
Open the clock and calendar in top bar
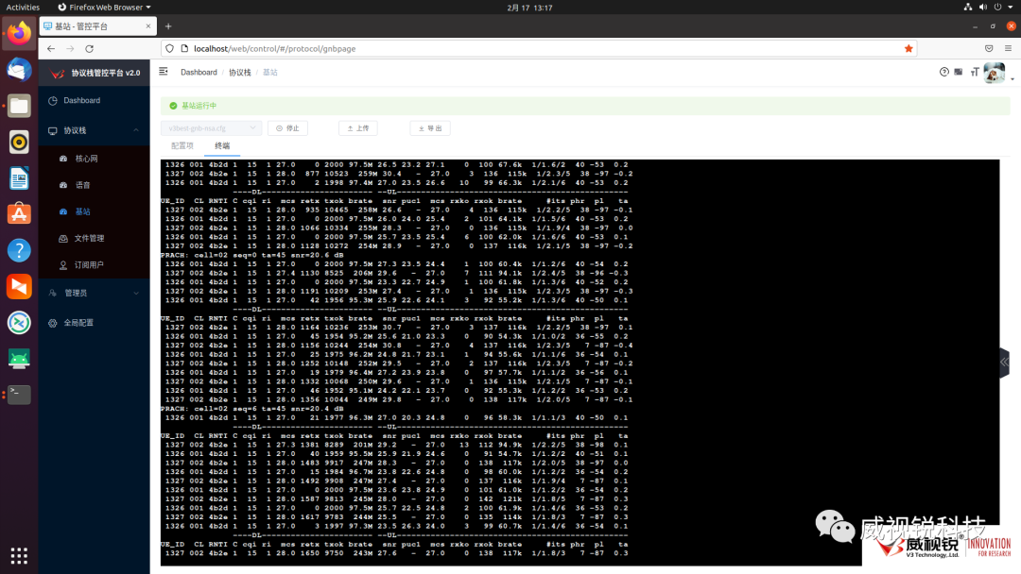(x=529, y=8)
